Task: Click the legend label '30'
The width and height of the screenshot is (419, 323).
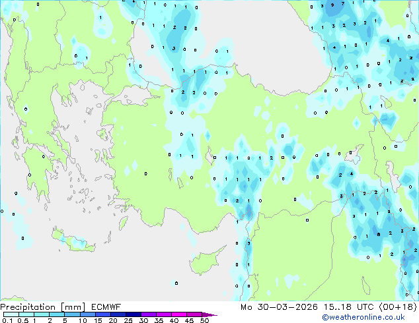Action: [x=143, y=320]
